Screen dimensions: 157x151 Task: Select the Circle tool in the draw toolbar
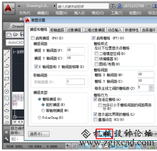(7, 91)
